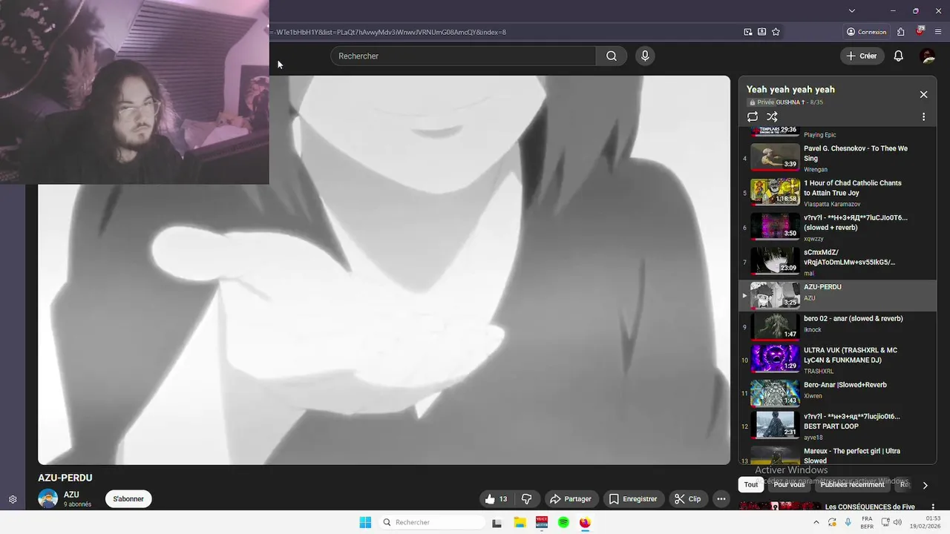Open the sCmxMdZ video by mai

[837, 262]
